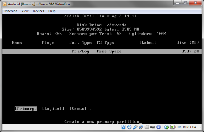Click the cfdisk (util-linux-ng 2.14.1) title
The width and height of the screenshot is (204, 132).
100,16
